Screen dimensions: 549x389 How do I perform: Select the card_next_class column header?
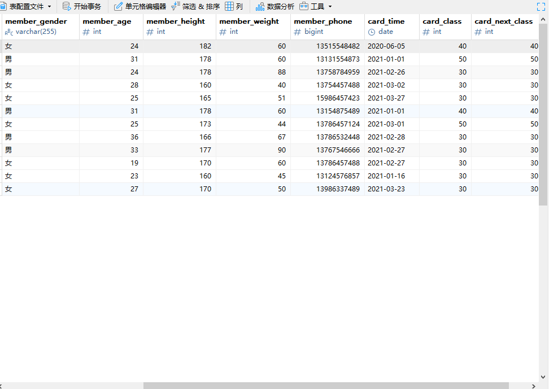pyautogui.click(x=505, y=27)
